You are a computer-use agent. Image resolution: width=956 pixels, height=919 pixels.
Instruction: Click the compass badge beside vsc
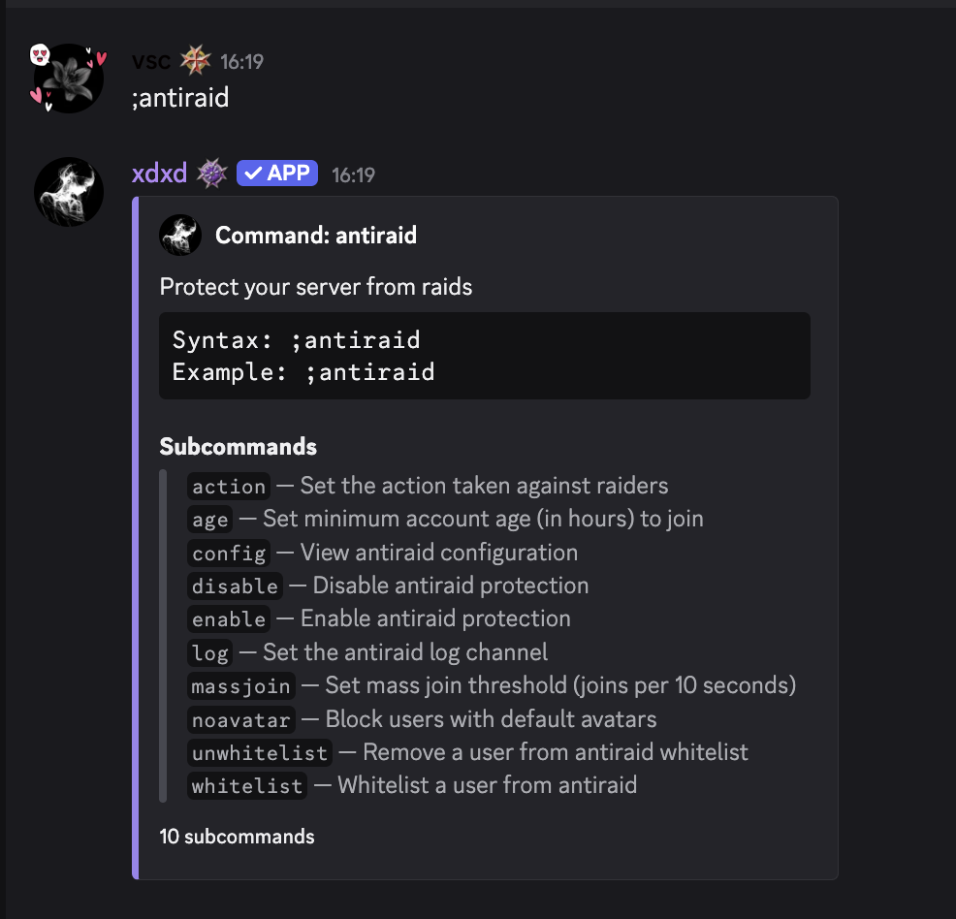[x=196, y=62]
